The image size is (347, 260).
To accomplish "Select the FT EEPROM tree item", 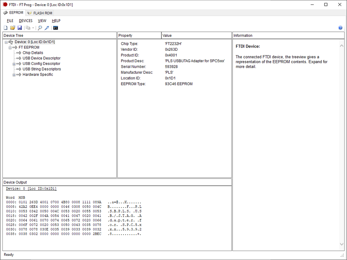I will 29,47.
